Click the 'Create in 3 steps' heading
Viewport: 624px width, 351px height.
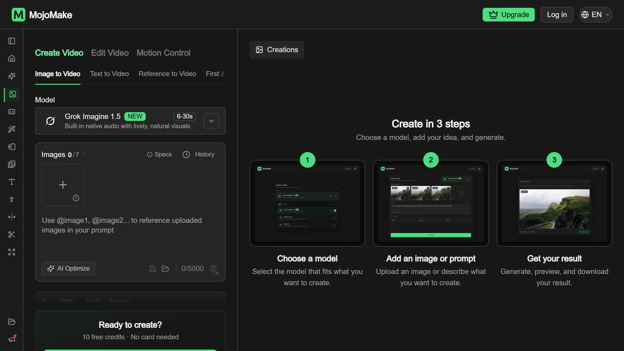(431, 124)
